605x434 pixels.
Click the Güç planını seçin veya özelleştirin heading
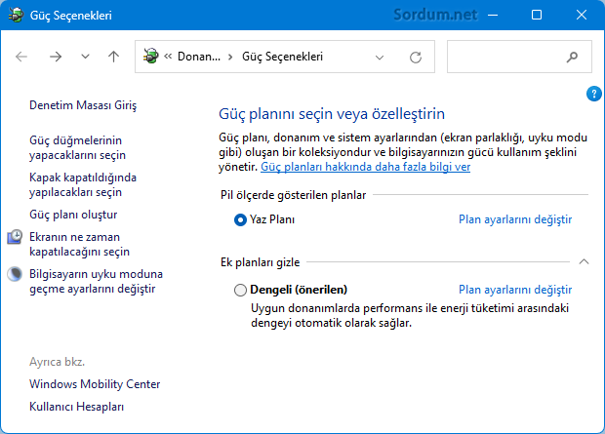click(332, 114)
